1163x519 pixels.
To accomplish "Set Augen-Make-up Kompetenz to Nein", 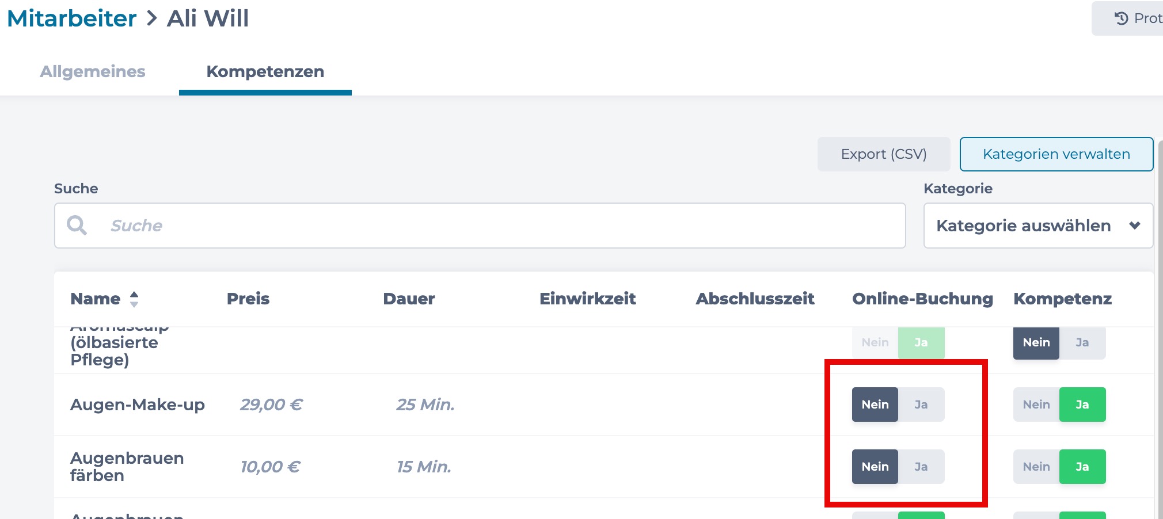I will [x=1036, y=404].
